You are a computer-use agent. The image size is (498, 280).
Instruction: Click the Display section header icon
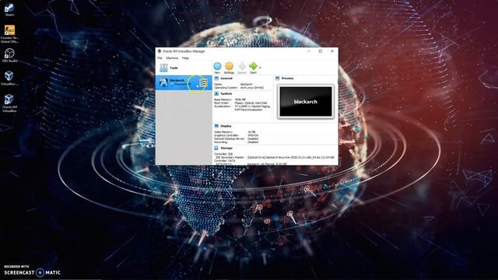coord(216,126)
